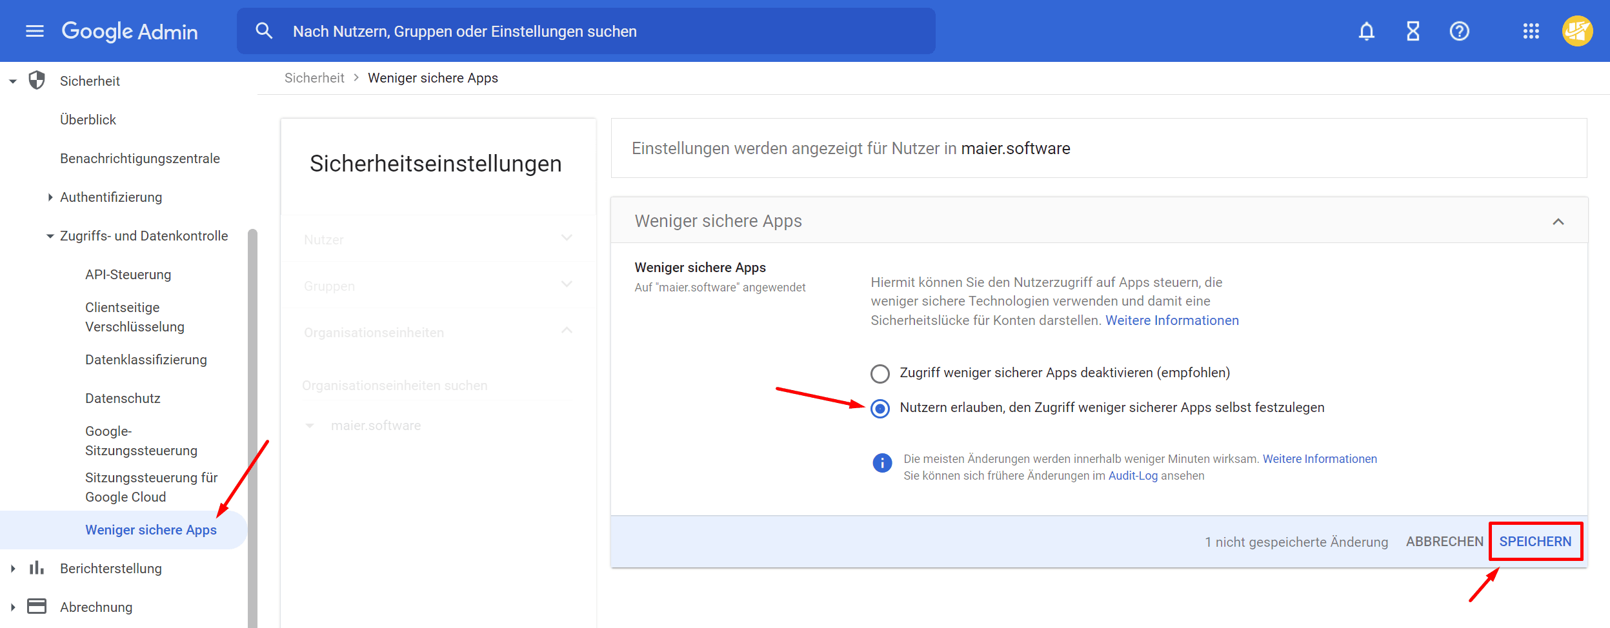Click ABBRECHEN to discard changes
1610x628 pixels.
click(1444, 542)
